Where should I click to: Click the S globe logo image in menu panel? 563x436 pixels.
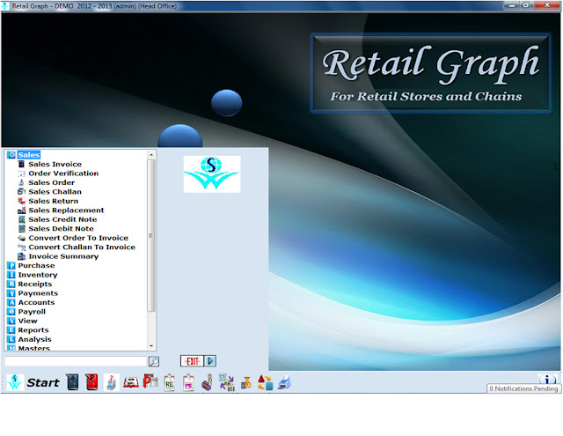pyautogui.click(x=212, y=174)
